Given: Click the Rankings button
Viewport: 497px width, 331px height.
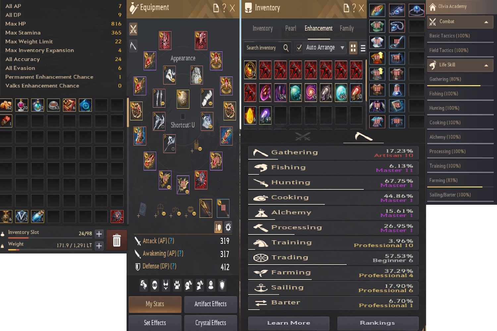Looking at the screenshot, I should [x=377, y=323].
